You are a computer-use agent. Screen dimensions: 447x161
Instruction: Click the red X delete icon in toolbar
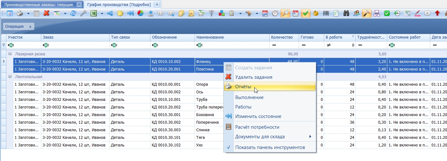point(46,13)
